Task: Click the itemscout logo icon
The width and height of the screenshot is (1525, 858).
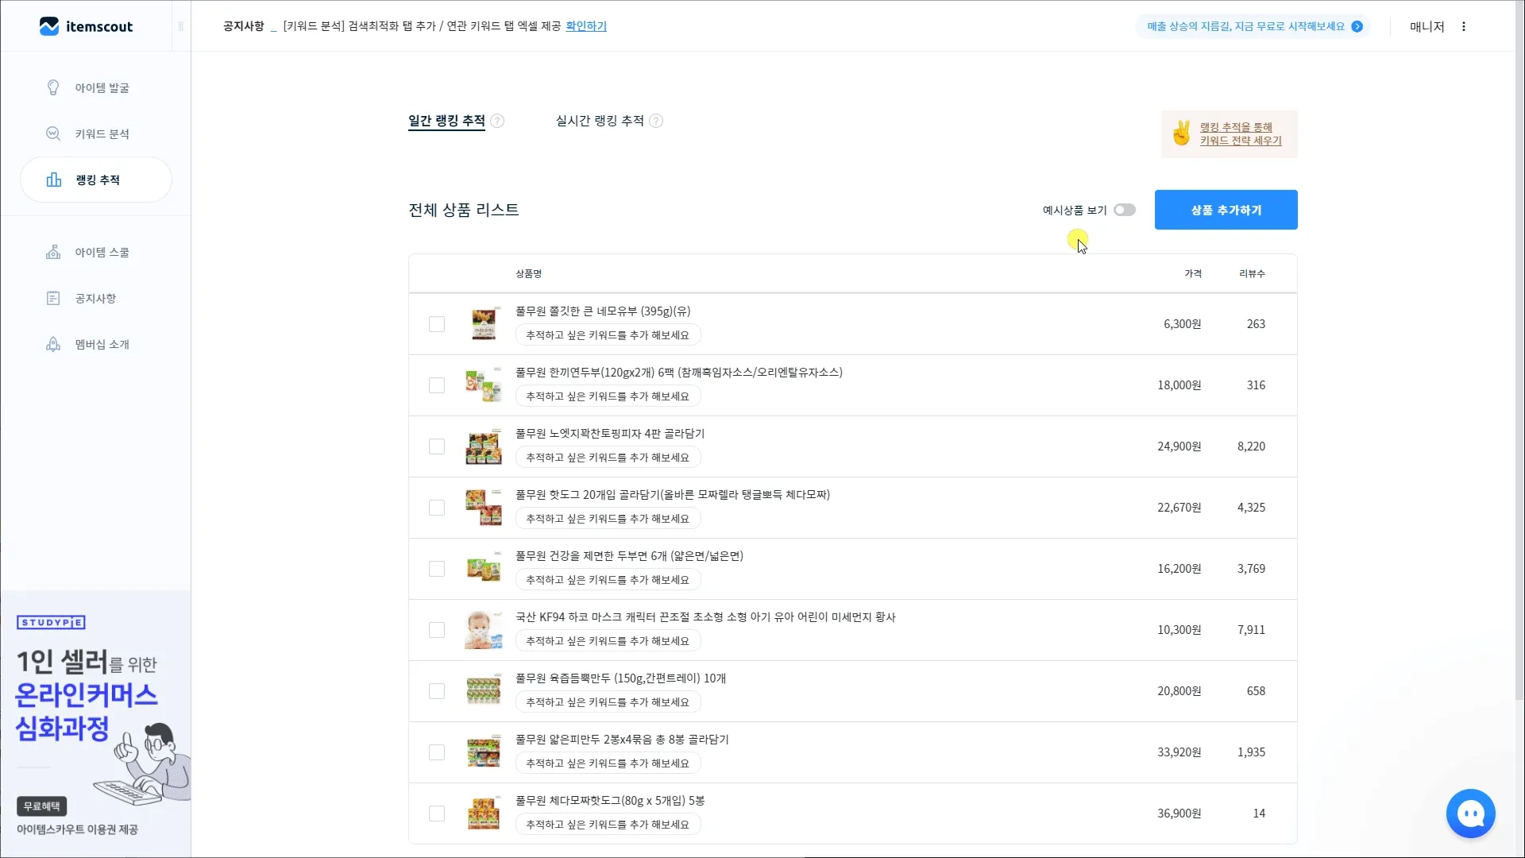Action: [49, 26]
